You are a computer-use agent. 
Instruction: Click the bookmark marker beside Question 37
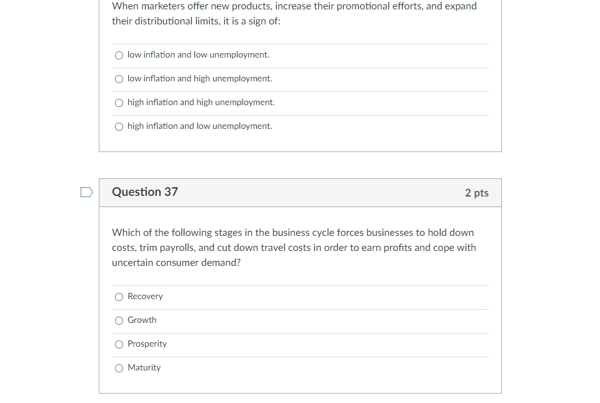(x=86, y=192)
